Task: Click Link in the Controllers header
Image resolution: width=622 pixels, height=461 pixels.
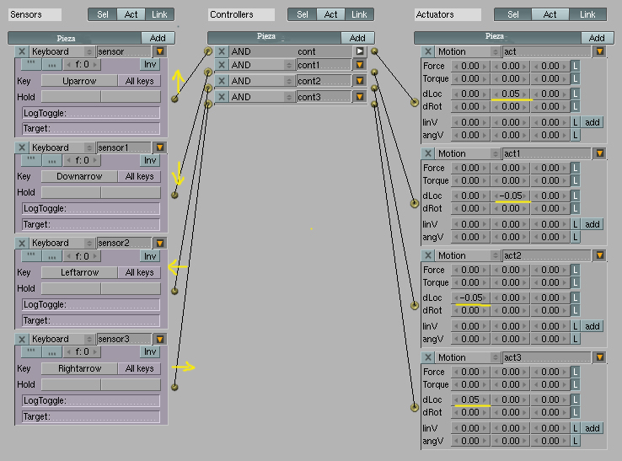Action: pyautogui.click(x=359, y=14)
